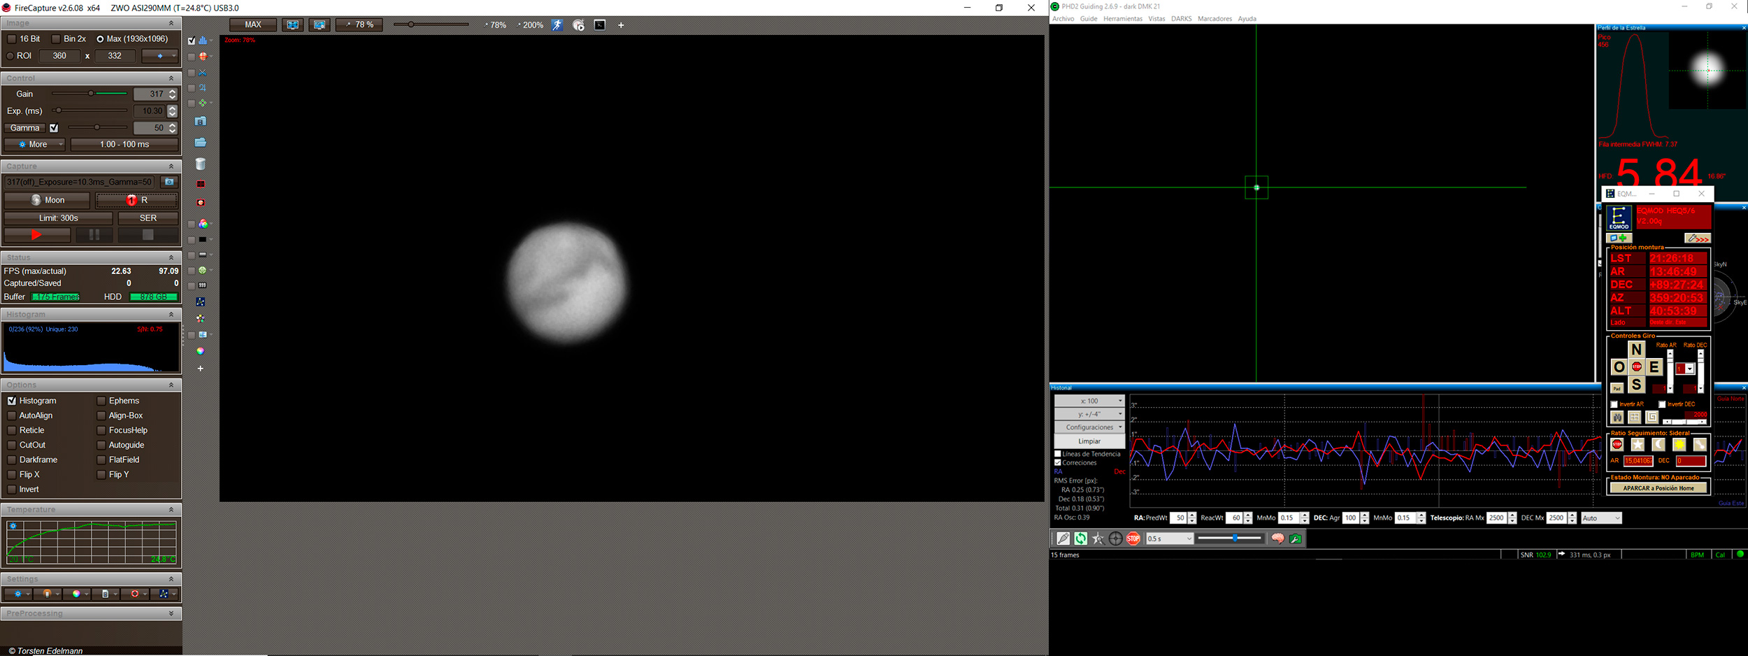Check Líneas de Tendencia in PHD2
This screenshot has height=656, width=1748.
tap(1058, 454)
